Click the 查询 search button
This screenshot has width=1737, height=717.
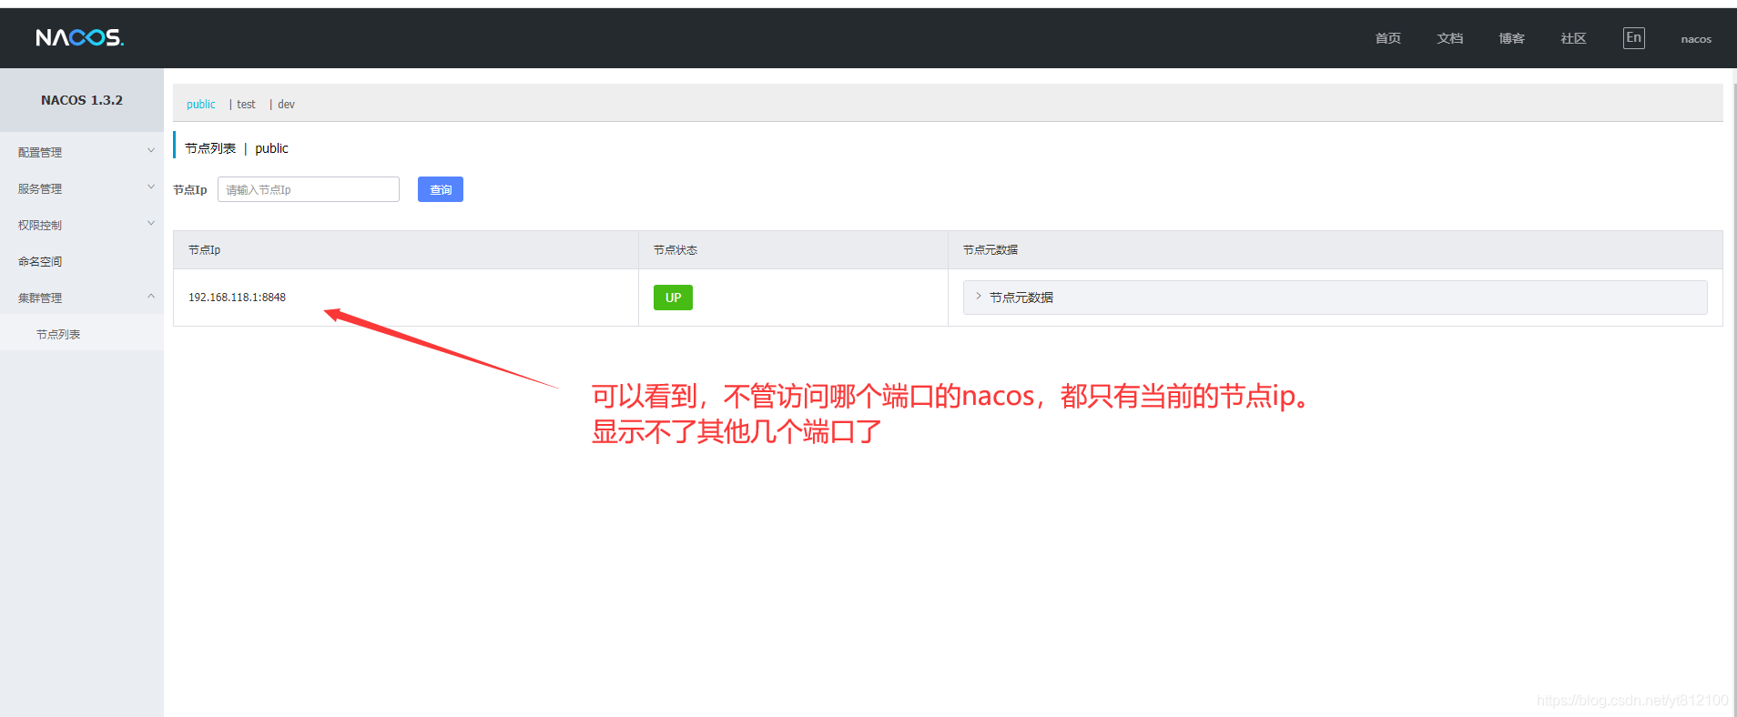(x=441, y=189)
